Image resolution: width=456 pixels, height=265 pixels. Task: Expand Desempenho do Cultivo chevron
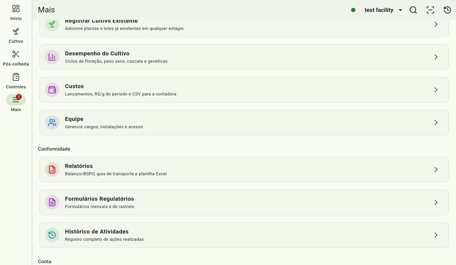click(x=436, y=57)
